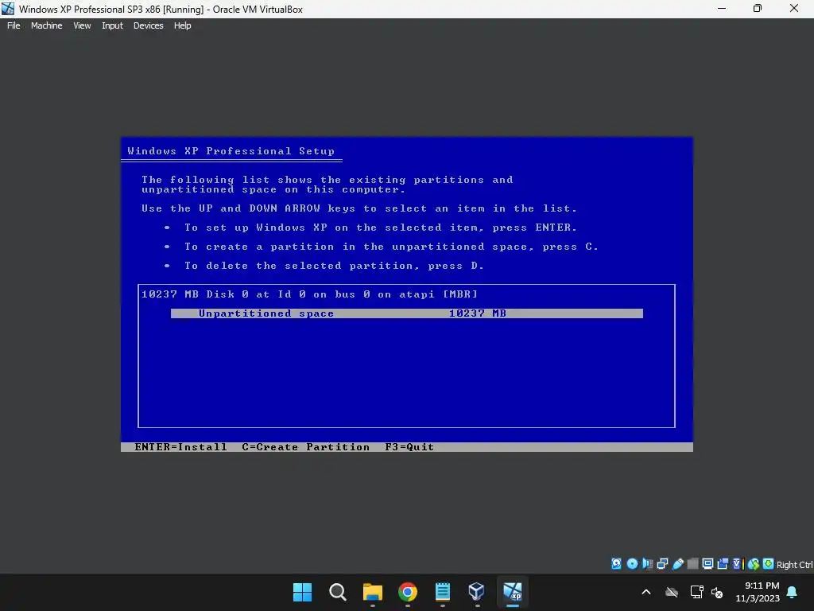The width and height of the screenshot is (814, 611).
Task: Click F3=Quit in the status bar
Action: click(x=409, y=447)
